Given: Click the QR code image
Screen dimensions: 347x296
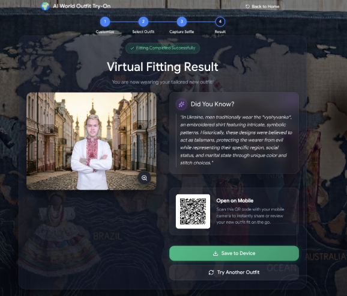Looking at the screenshot, I should coord(193,211).
